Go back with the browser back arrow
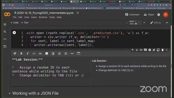The image size is (174, 98). pos(4,5)
